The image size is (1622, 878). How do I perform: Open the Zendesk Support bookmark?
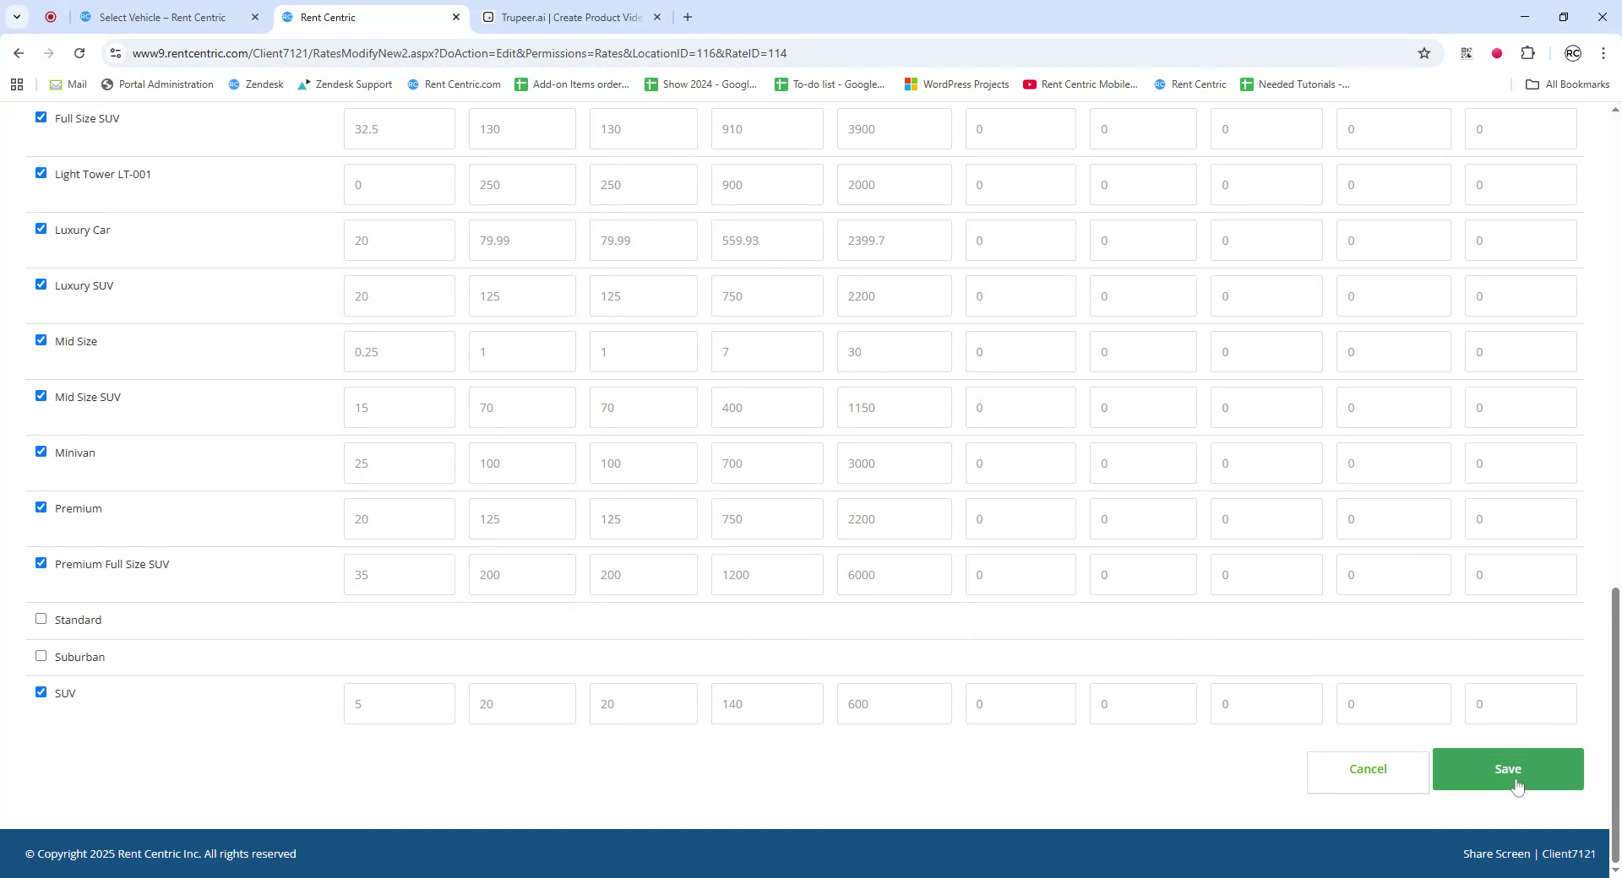[x=345, y=84]
